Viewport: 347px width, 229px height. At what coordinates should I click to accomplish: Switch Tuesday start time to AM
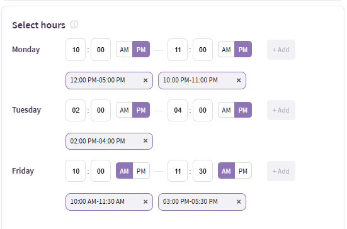point(124,110)
